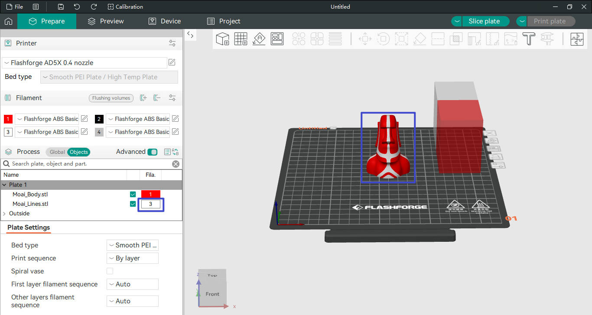The height and width of the screenshot is (315, 592).
Task: Open First layer filament sequence dropdown
Action: 133,284
